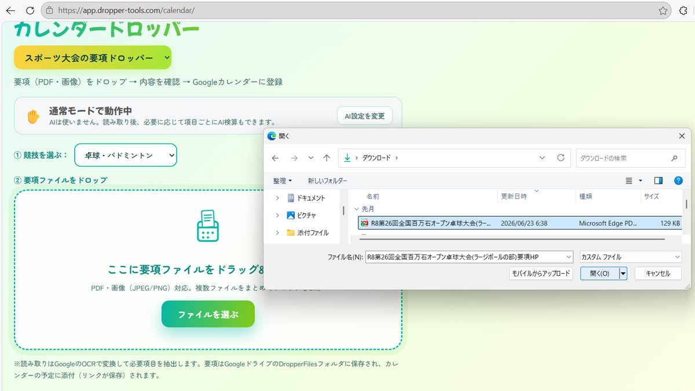Expand the path bar history dropdown
Image resolution: width=695 pixels, height=391 pixels.
(542, 158)
